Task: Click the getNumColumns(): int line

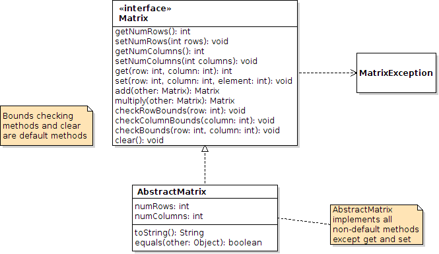Action: 160,51
